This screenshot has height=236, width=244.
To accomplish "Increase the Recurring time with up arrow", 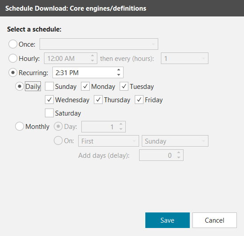I will [x=119, y=70].
